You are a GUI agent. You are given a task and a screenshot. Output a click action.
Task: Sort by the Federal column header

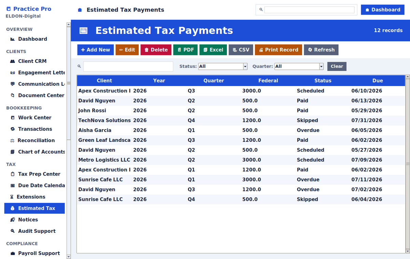[268, 81]
